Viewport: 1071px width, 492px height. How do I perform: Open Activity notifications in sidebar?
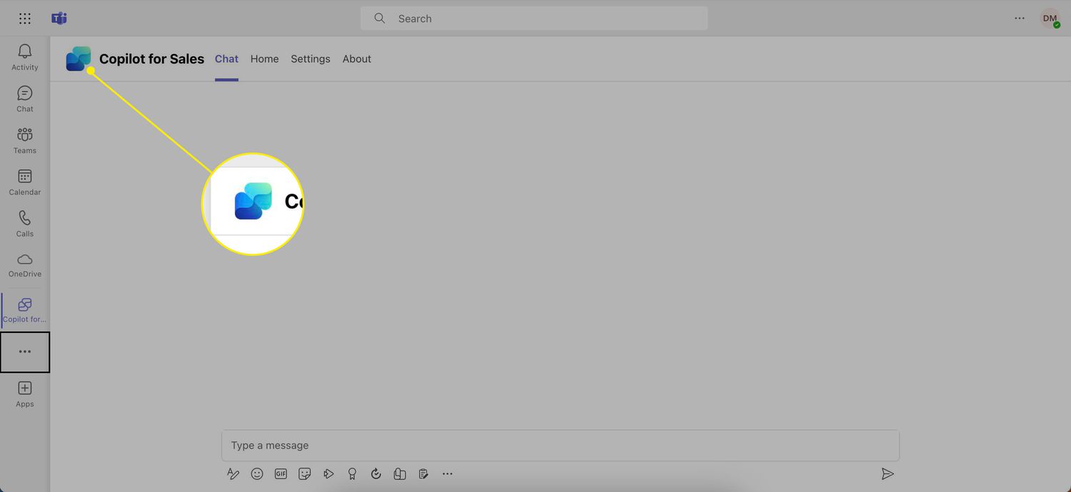25,57
